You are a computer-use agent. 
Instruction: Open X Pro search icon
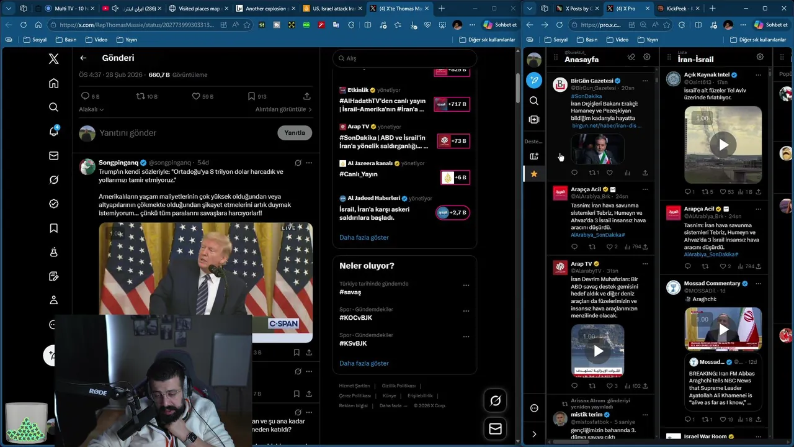pos(534,101)
